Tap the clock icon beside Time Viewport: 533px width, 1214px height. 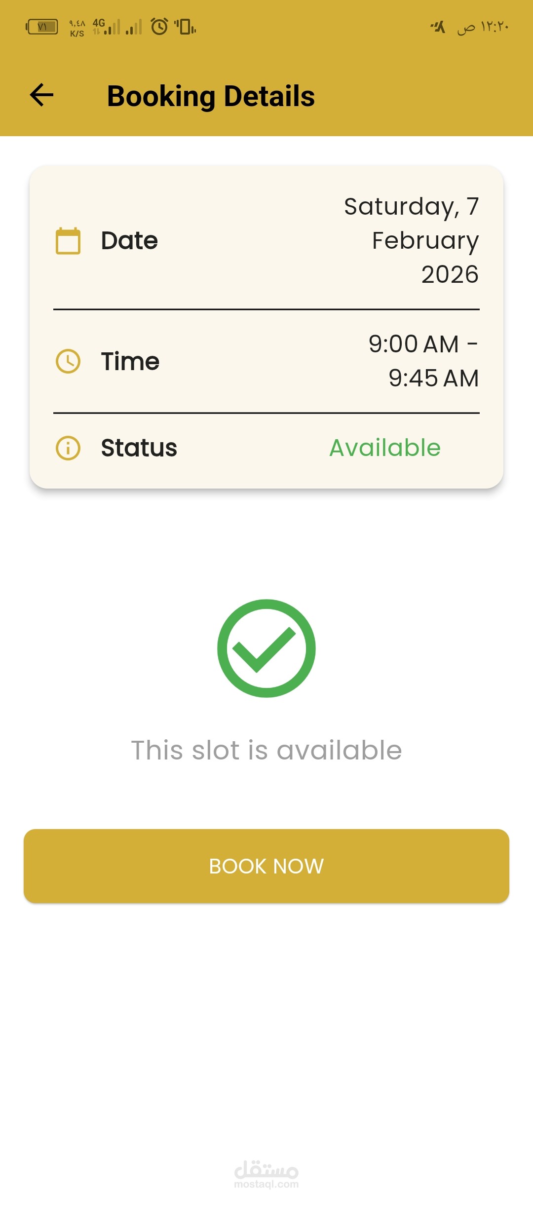[68, 361]
